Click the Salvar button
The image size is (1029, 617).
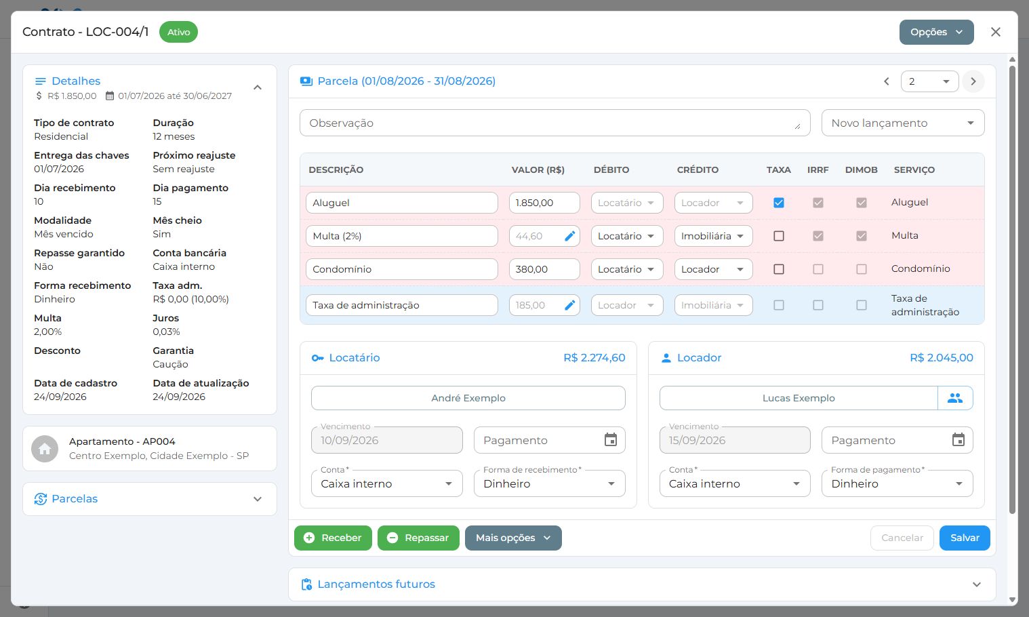pyautogui.click(x=965, y=538)
